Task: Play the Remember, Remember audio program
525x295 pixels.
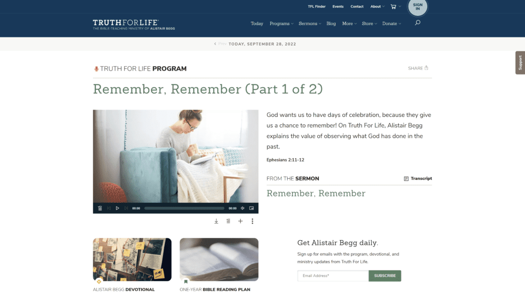Action: (x=117, y=208)
